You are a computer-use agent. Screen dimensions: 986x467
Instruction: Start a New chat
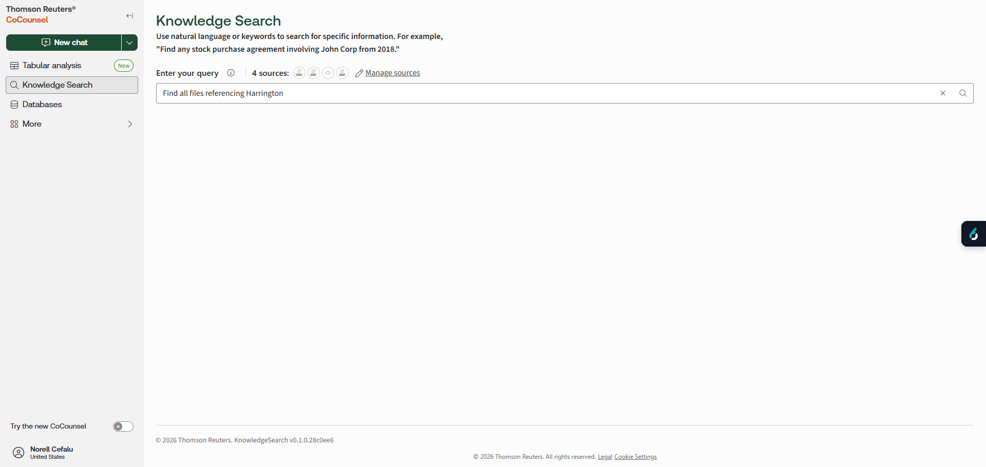click(x=64, y=43)
